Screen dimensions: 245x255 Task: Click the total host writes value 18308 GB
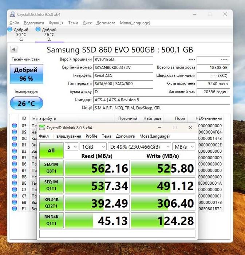pyautogui.click(x=213, y=67)
